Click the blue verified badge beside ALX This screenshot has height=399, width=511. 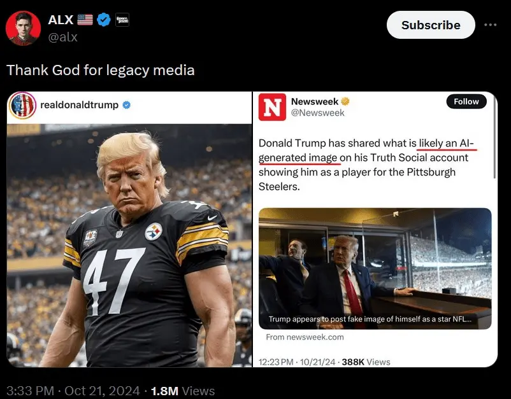104,20
